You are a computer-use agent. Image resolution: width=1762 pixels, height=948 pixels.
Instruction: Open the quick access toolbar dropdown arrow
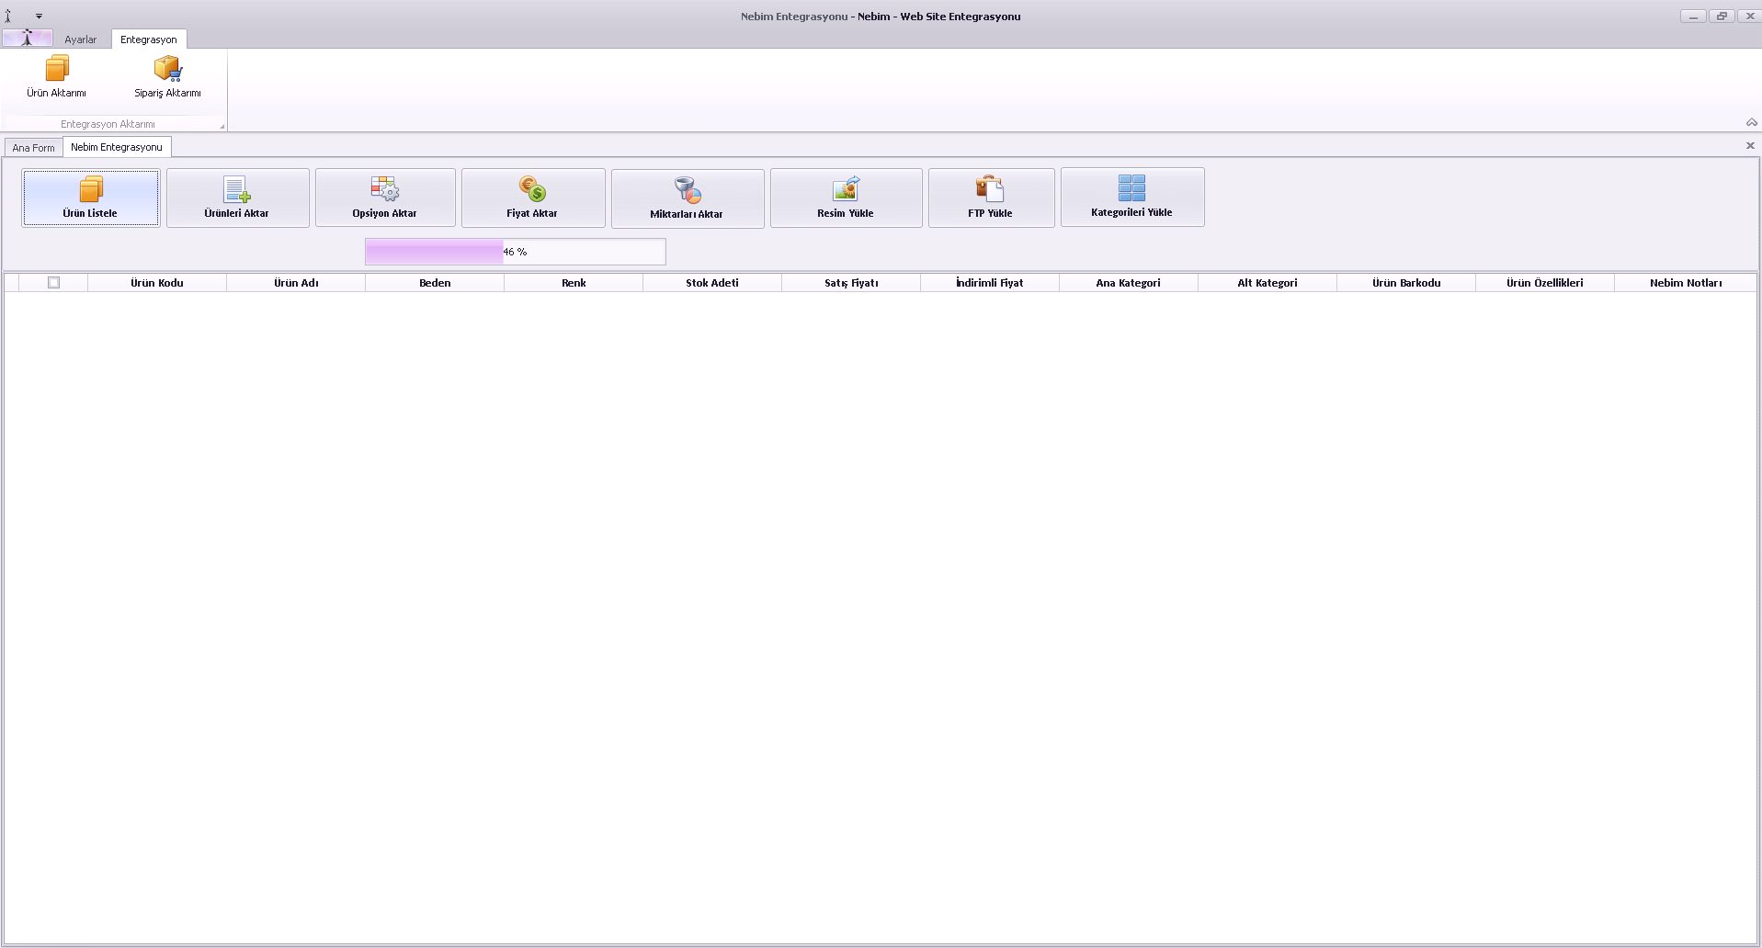[39, 17]
